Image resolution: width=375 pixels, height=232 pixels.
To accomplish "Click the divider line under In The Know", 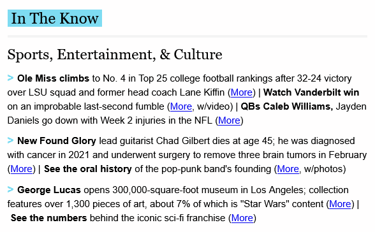I will [187, 36].
